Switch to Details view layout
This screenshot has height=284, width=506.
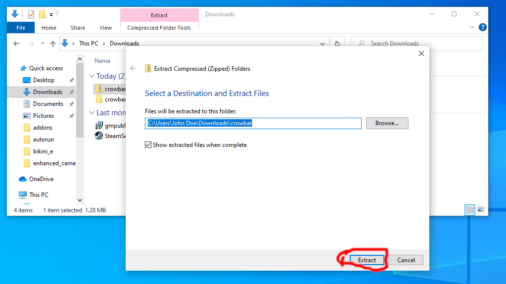pos(470,210)
